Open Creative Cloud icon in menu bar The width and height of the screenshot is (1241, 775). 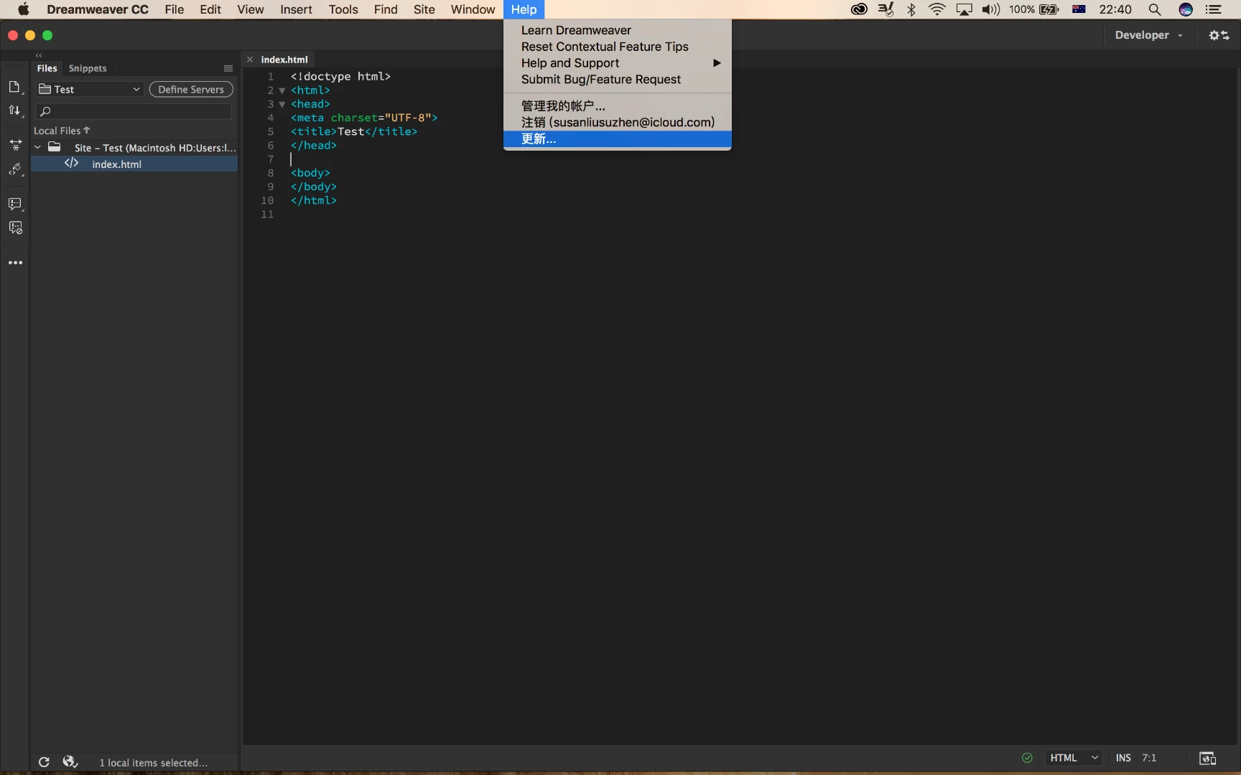[x=859, y=9]
